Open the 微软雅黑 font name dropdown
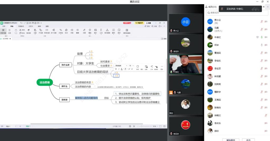This screenshot has width=270, height=141. [x=121, y=66]
